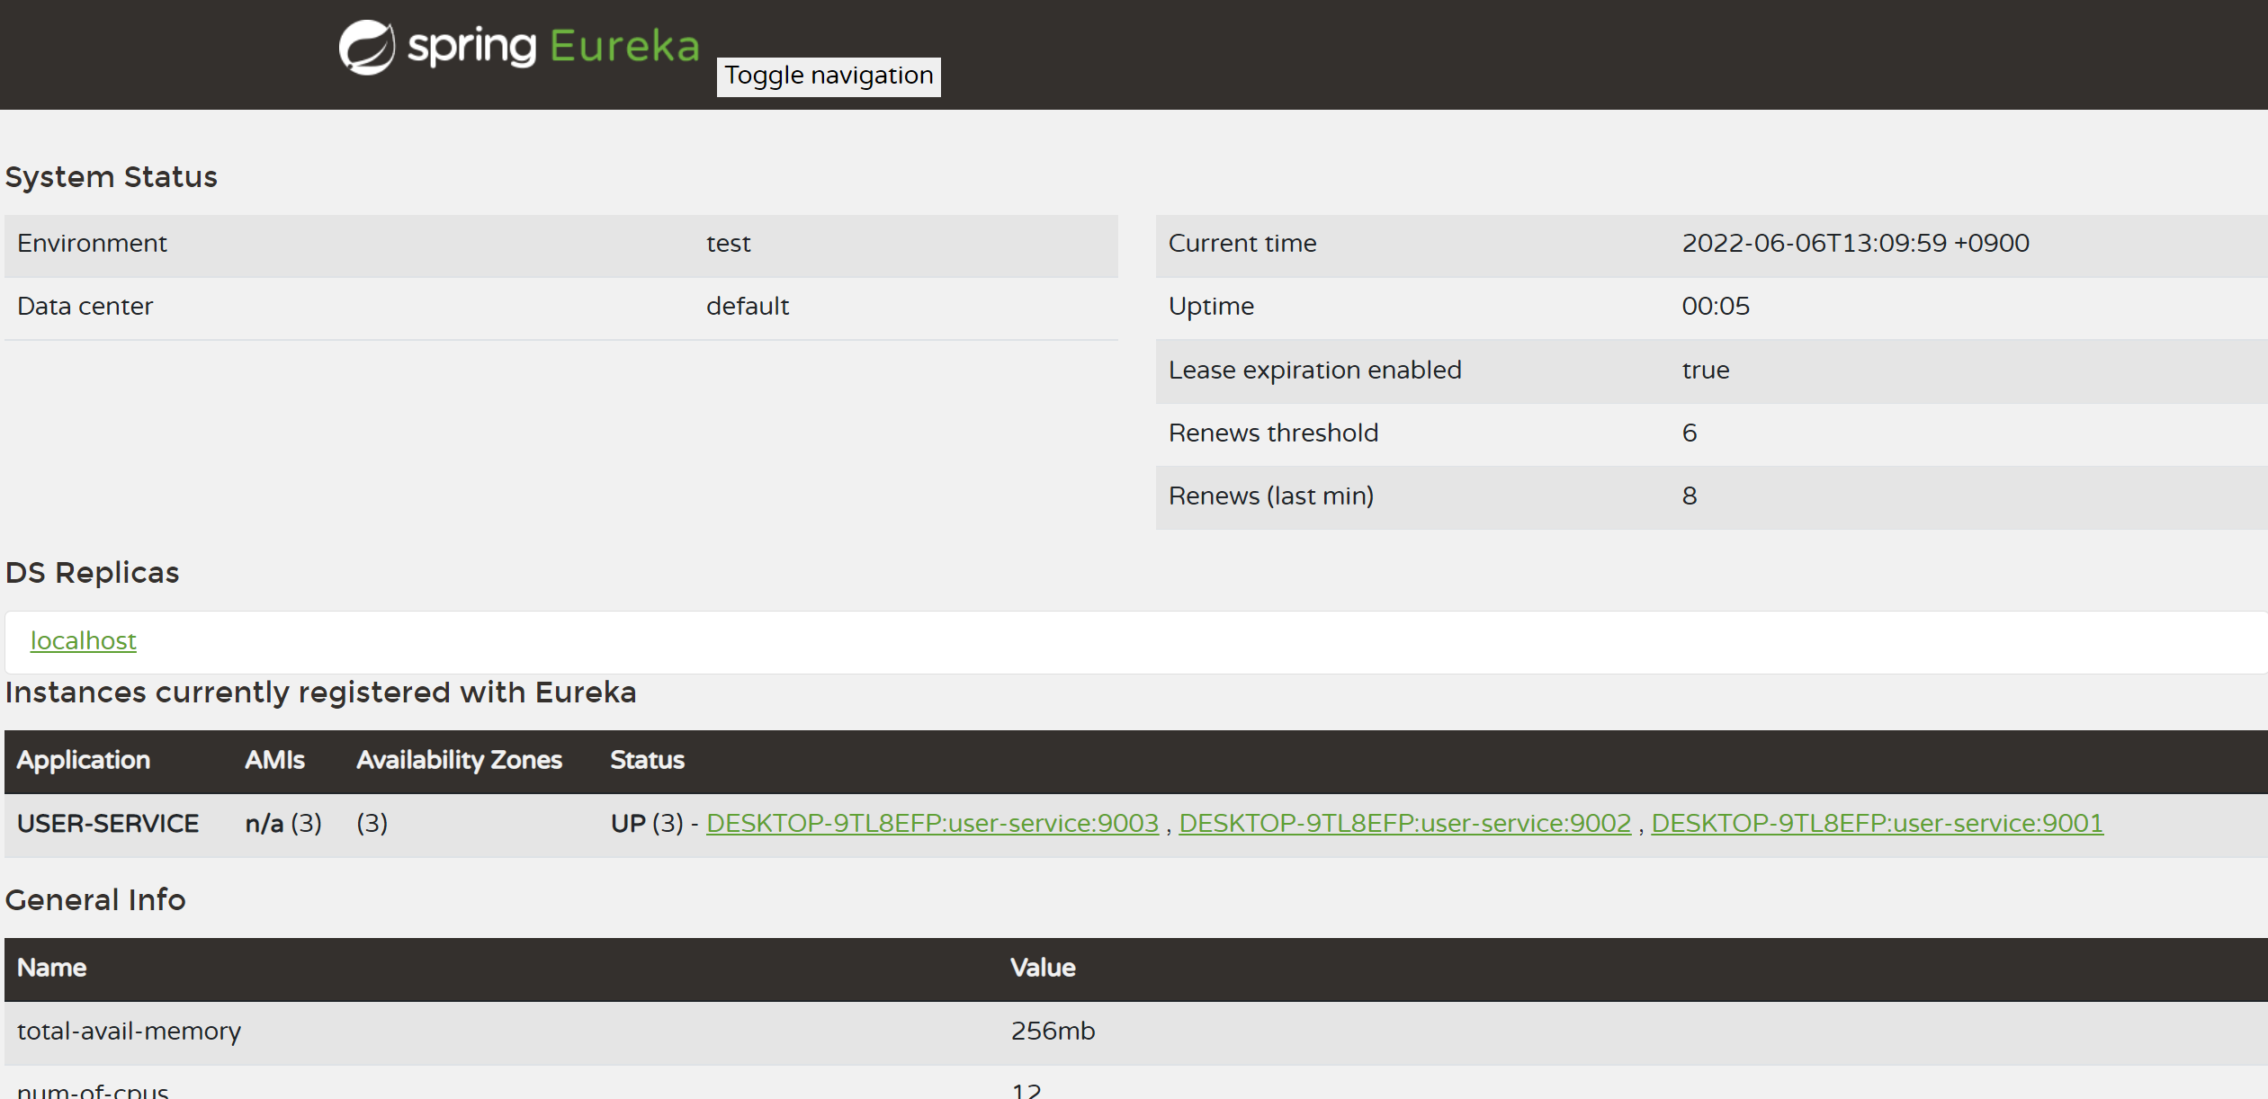Screen dimensions: 2268x1099
Task: Click the Status column header
Action: coord(647,761)
